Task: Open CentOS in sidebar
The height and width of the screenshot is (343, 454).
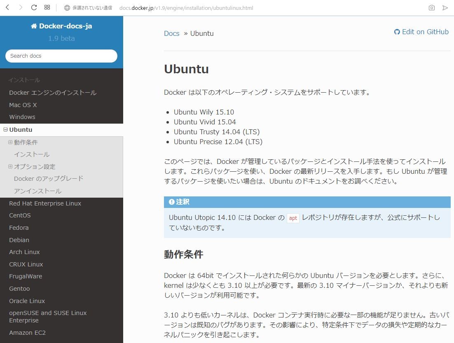Action: (20, 215)
